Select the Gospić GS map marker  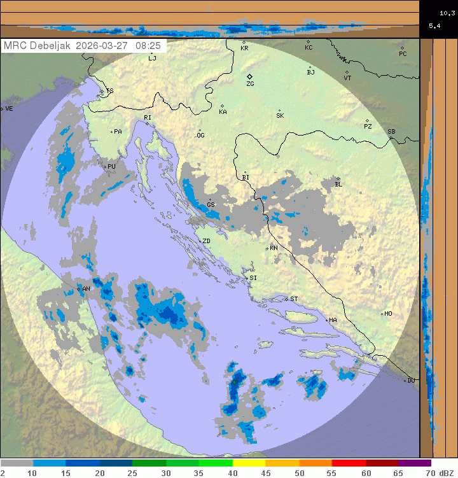pyautogui.click(x=210, y=200)
